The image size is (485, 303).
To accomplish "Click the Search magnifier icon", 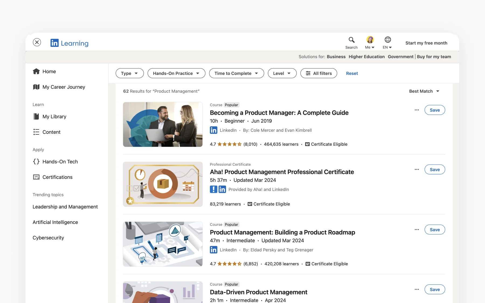I will coord(351,40).
